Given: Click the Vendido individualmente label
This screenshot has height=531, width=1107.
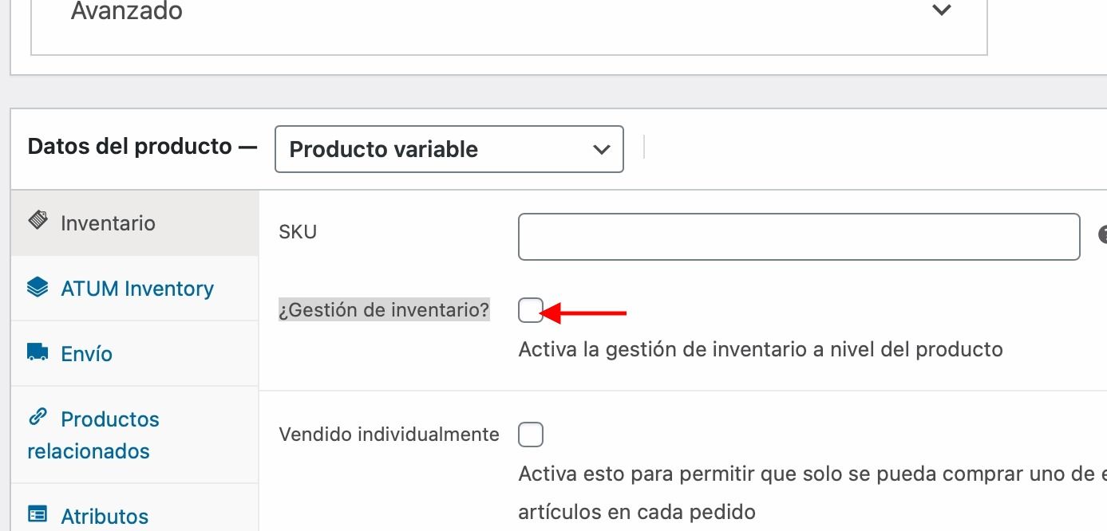Looking at the screenshot, I should click(389, 435).
